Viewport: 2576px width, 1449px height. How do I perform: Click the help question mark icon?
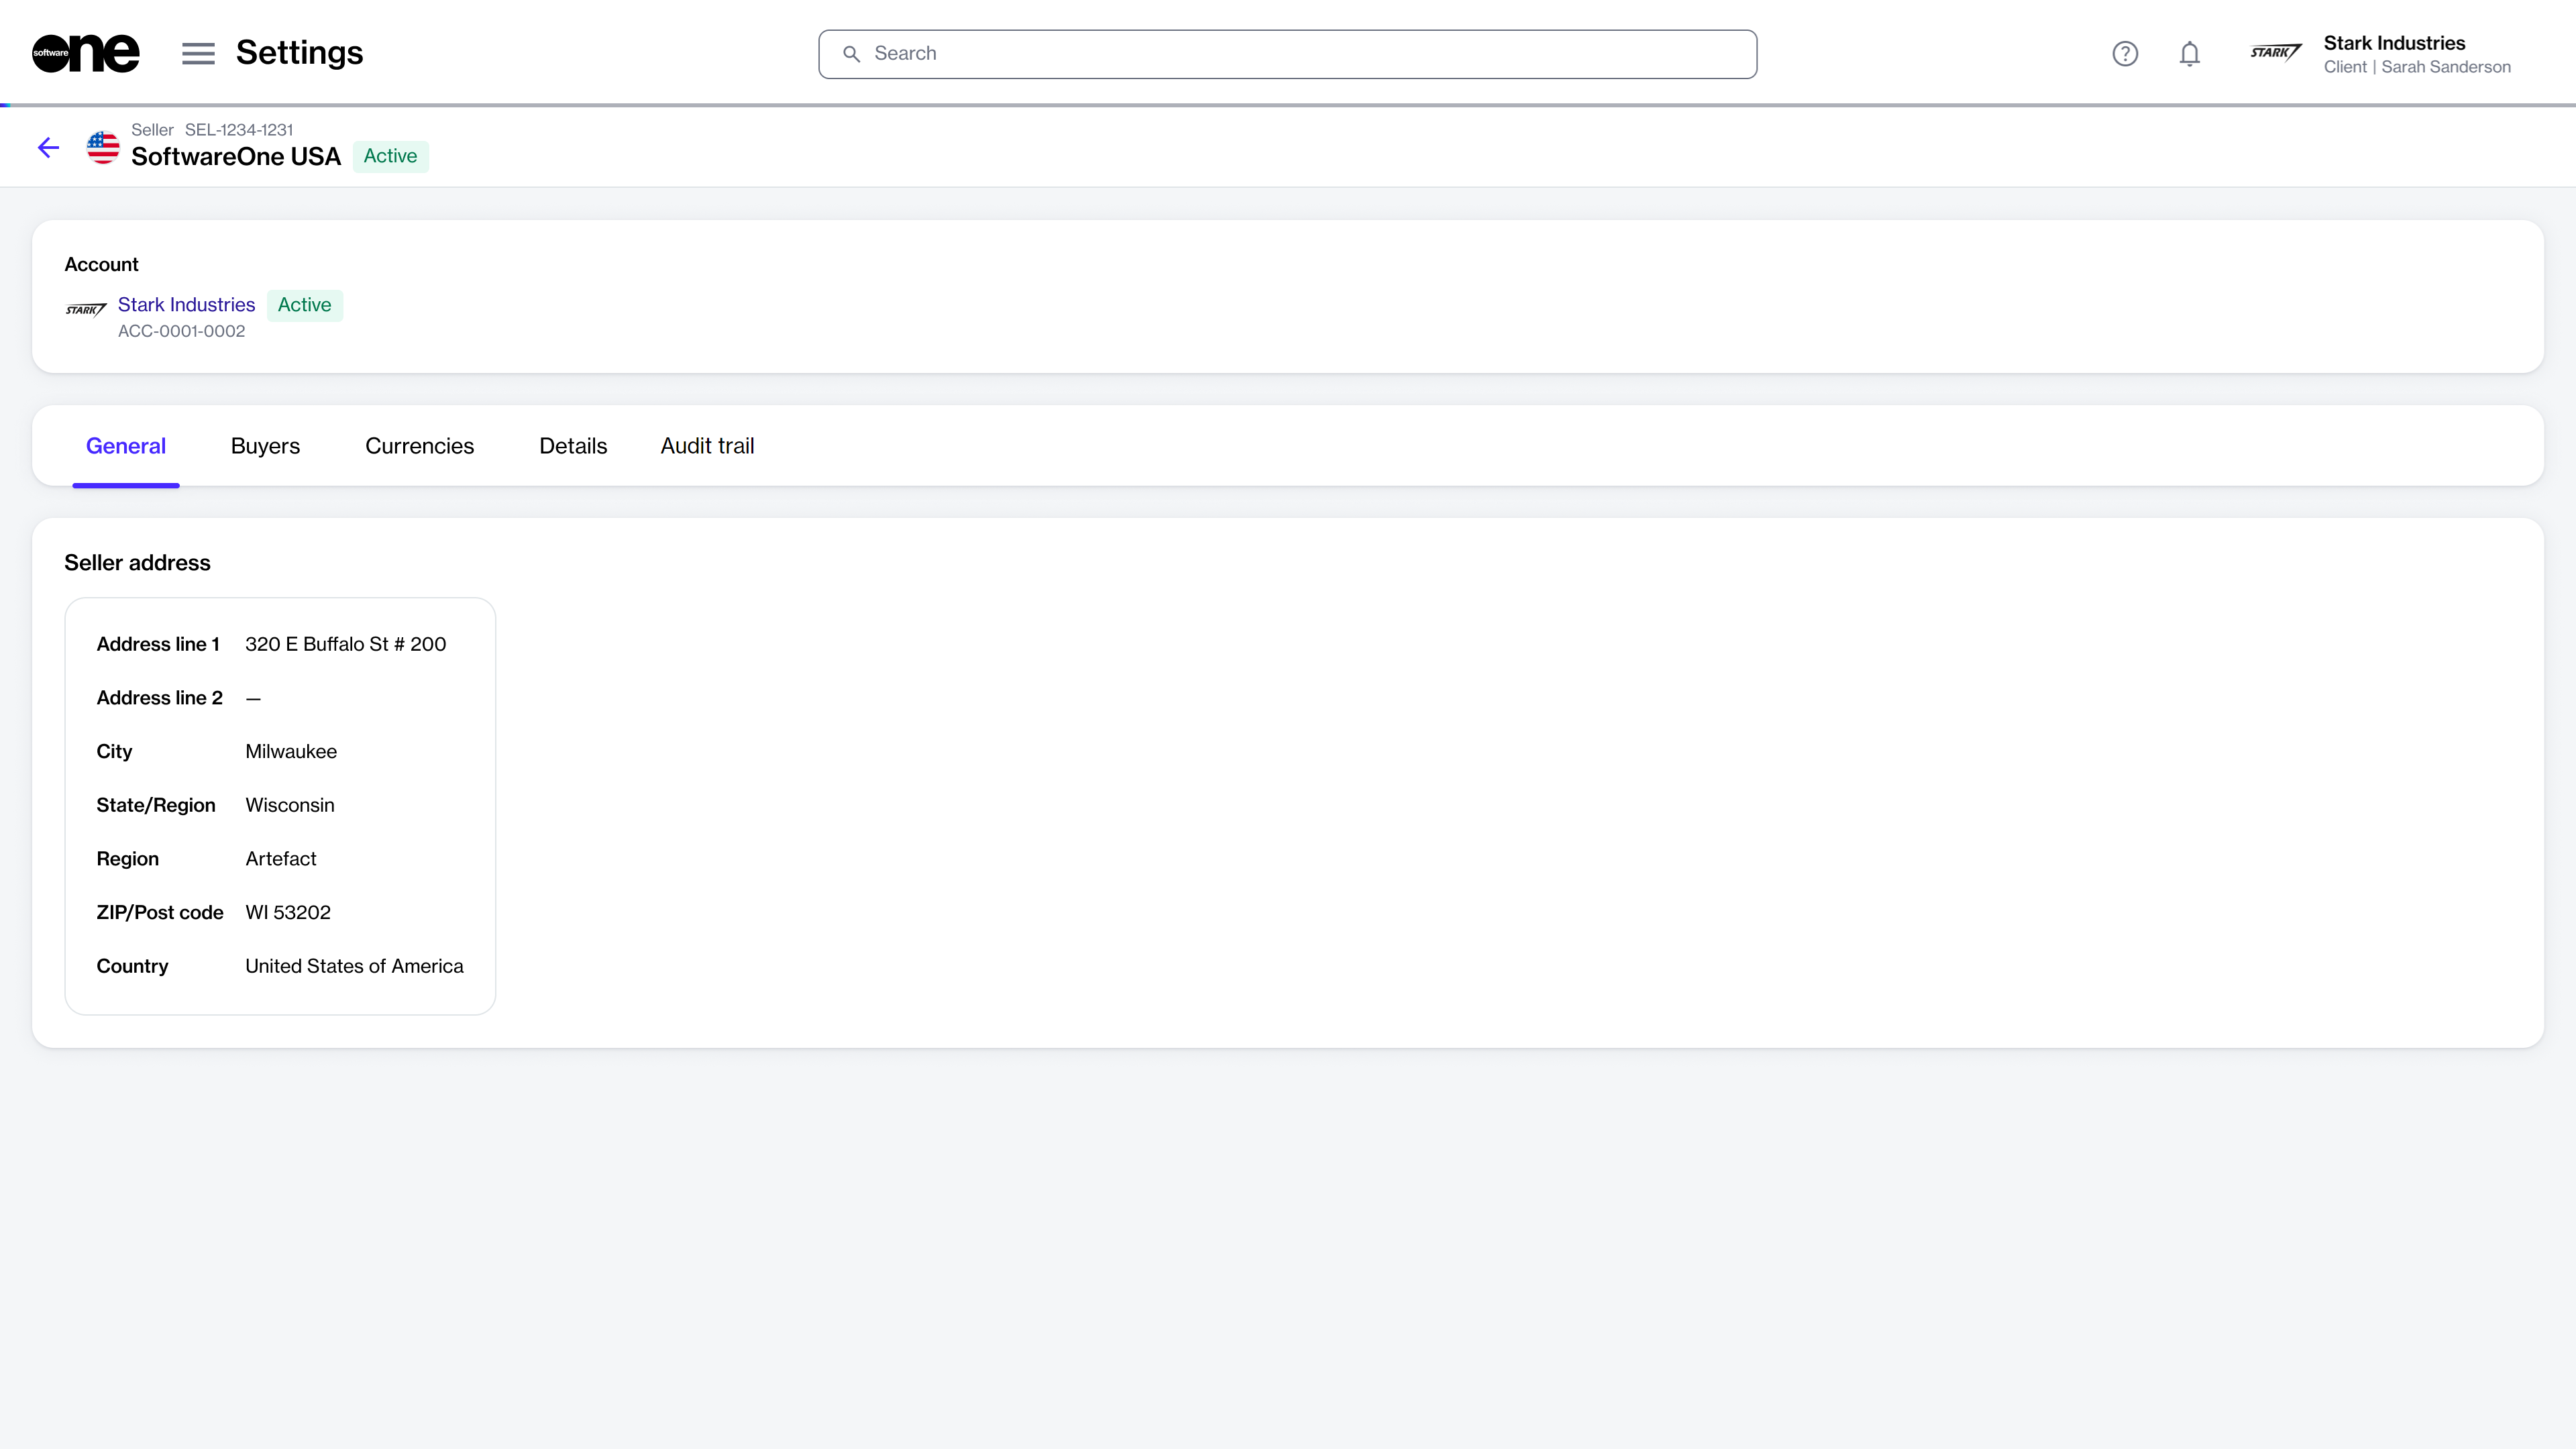[2124, 54]
